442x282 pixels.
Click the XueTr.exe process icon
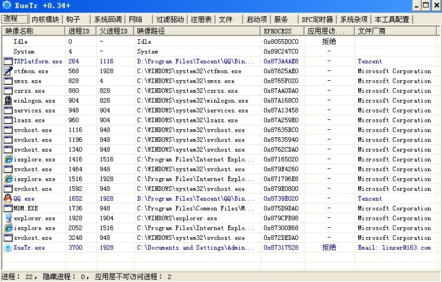[8, 247]
